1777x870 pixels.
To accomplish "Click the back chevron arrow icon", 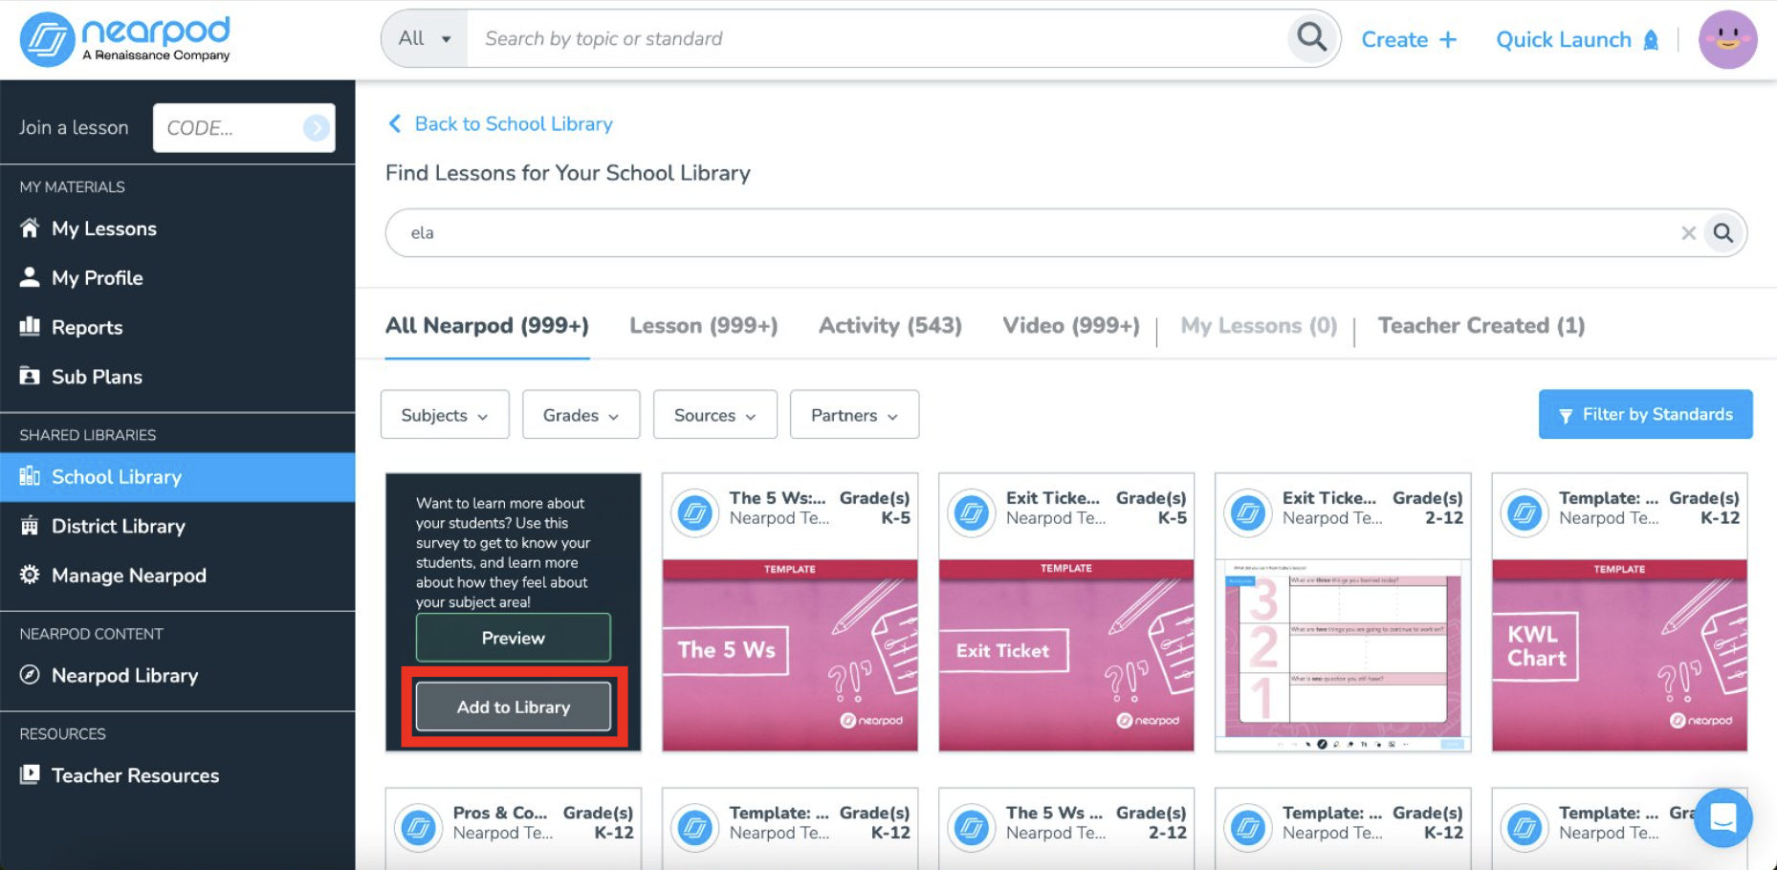I will pyautogui.click(x=394, y=123).
